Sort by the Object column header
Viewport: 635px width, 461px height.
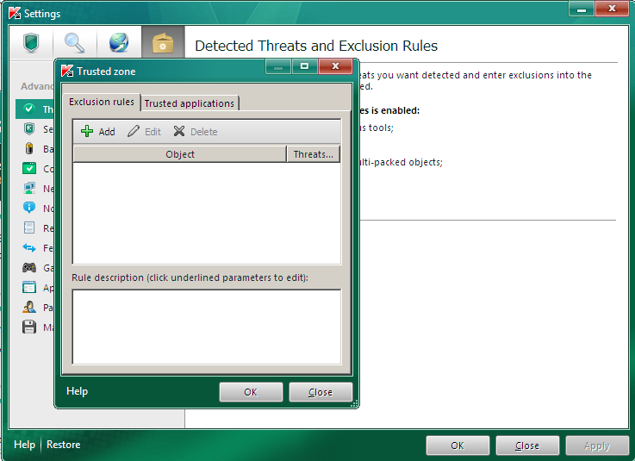179,155
